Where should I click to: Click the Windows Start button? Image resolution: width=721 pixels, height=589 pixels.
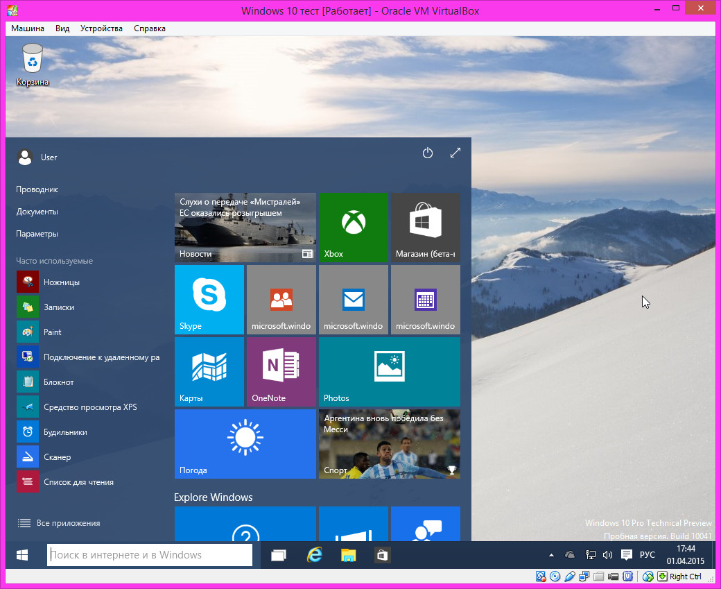(22, 555)
